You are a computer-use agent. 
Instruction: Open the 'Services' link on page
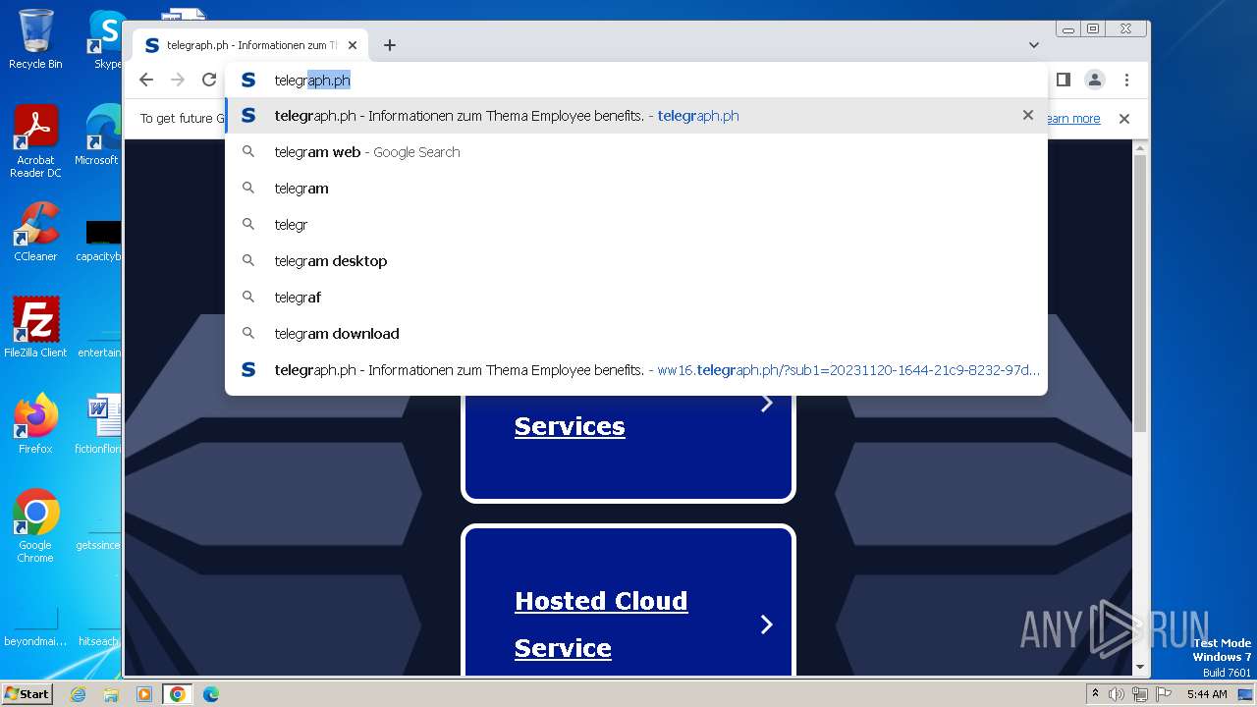coord(570,426)
